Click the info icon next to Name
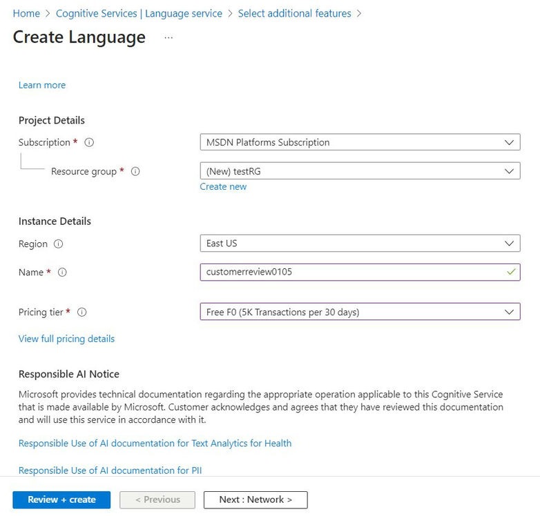This screenshot has width=540, height=516. coord(62,272)
